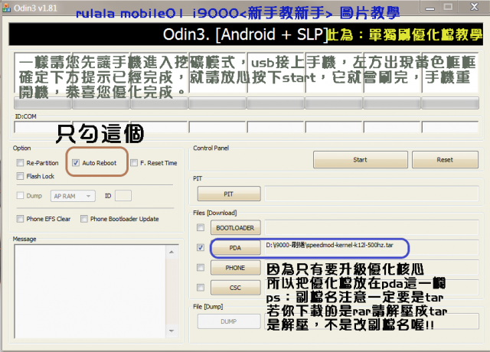Click the Message scrollbar down arrow
Image resolution: width=490 pixels, height=352 pixels.
coord(171,331)
